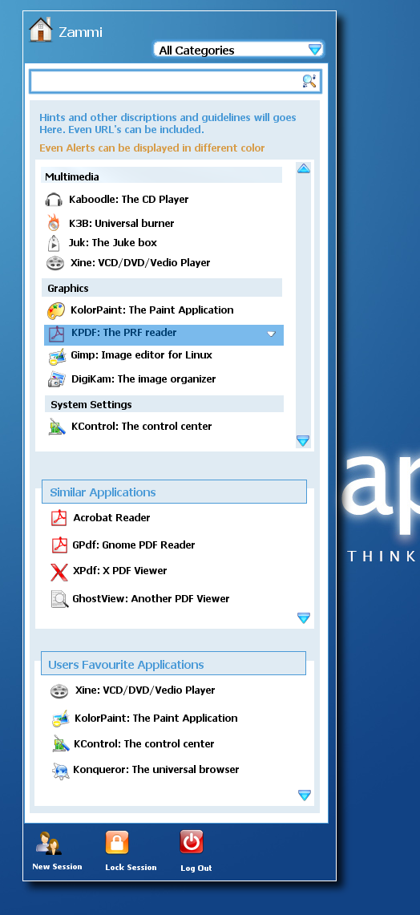Select the Graphics category header
The width and height of the screenshot is (420, 915).
pyautogui.click(x=162, y=288)
